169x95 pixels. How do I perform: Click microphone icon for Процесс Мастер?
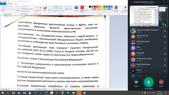(x=165, y=37)
